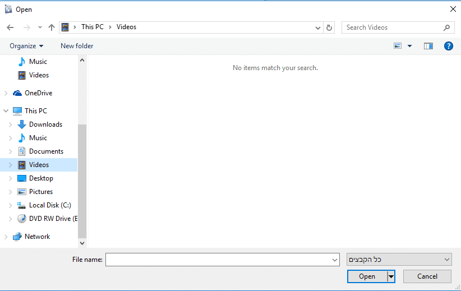Select This PC in the address breadcrumb
The height and width of the screenshot is (291, 461).
(x=93, y=27)
